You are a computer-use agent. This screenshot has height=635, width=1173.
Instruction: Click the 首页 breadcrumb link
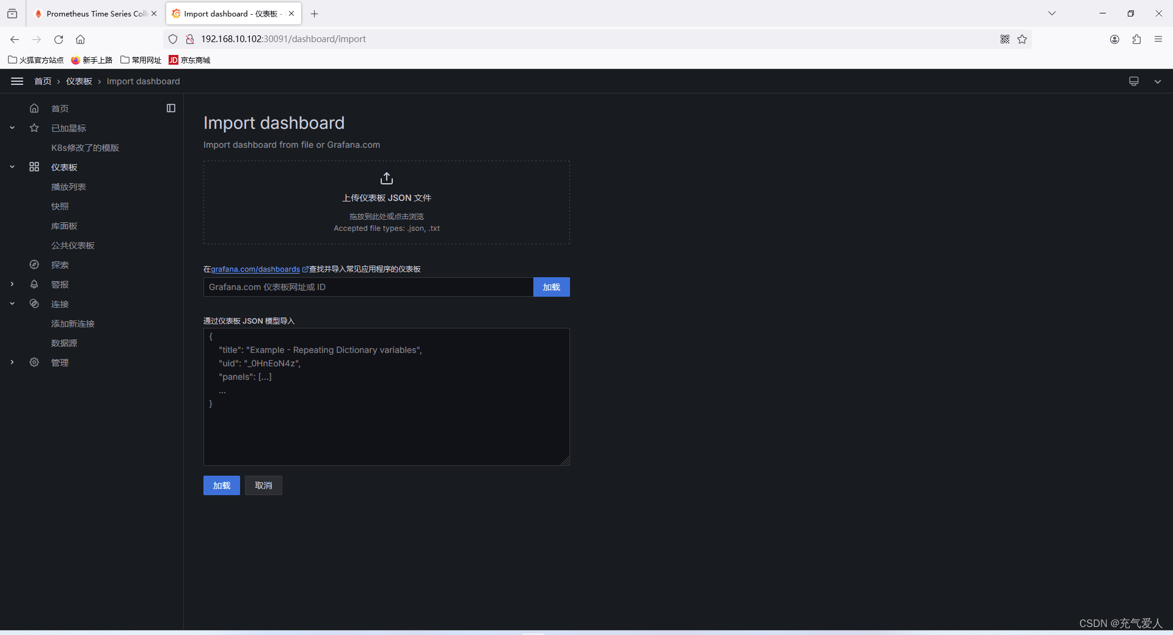click(43, 81)
